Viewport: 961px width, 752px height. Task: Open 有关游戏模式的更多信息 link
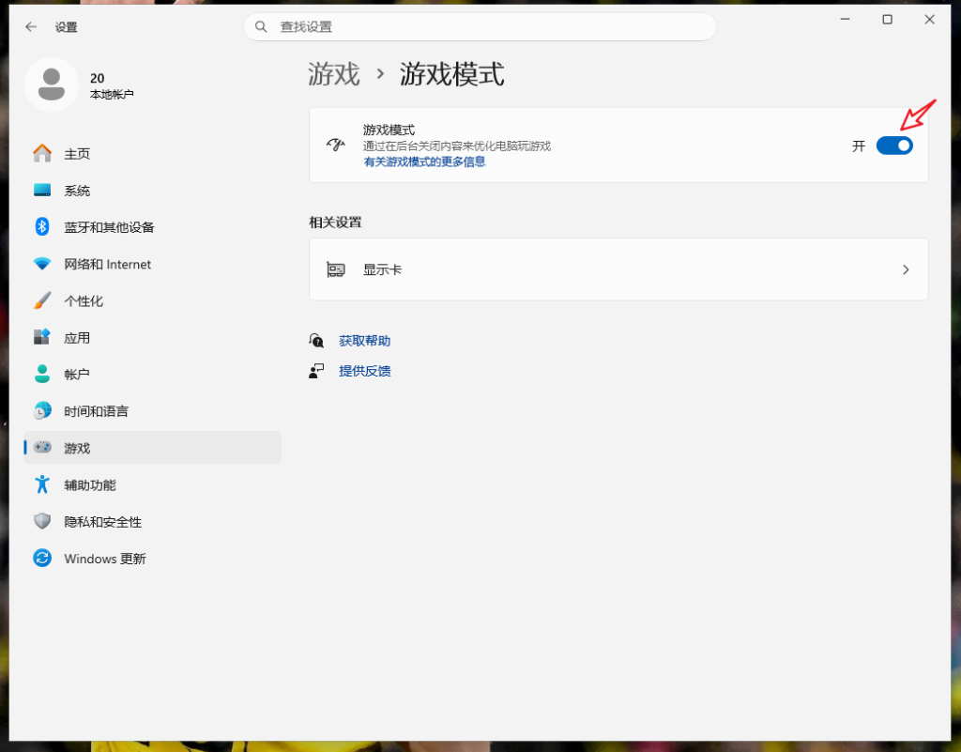(425, 161)
